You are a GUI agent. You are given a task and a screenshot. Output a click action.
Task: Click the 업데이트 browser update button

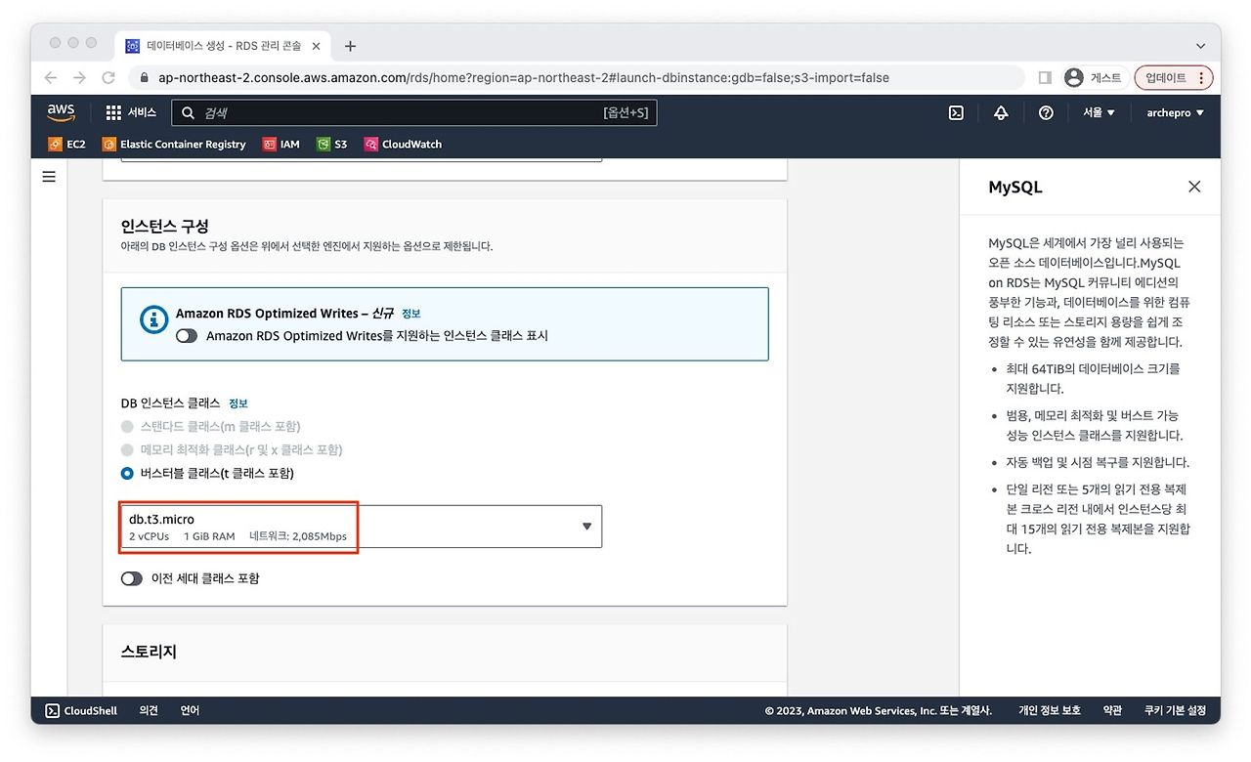coord(1174,78)
